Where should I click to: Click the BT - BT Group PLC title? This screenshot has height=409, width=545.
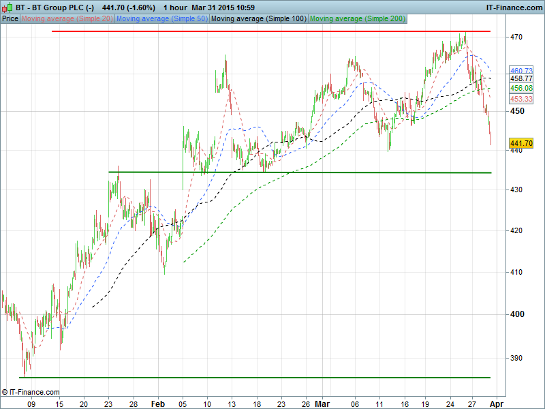[46, 7]
